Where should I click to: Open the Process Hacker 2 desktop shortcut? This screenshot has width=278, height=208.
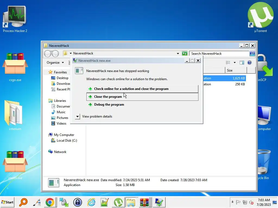click(15, 19)
